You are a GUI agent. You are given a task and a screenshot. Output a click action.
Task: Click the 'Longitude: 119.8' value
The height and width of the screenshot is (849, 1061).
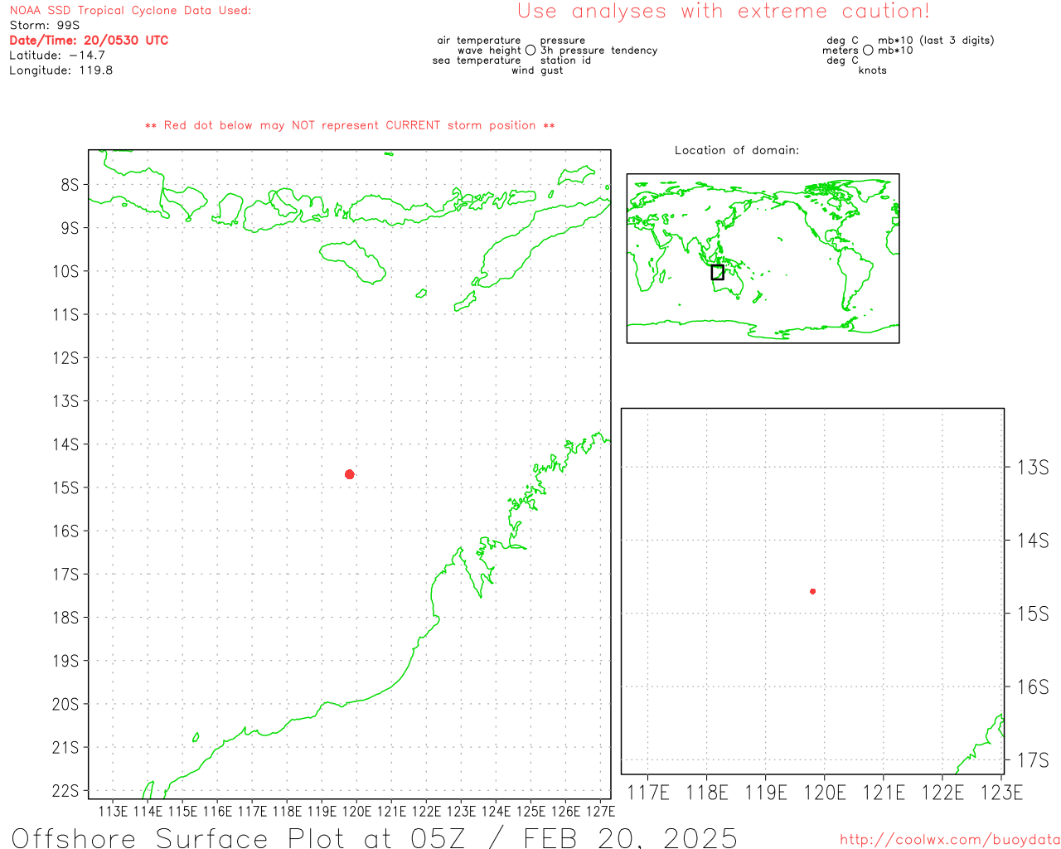(x=61, y=70)
